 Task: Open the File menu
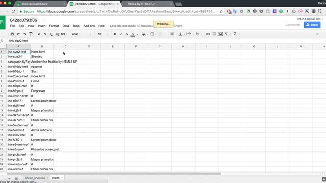12,26
